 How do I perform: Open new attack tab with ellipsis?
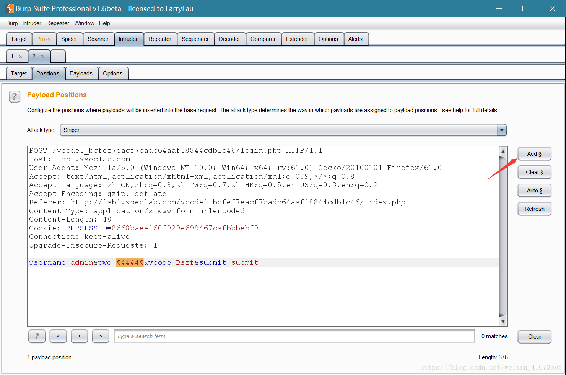[57, 56]
